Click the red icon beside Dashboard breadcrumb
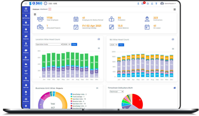The height and width of the screenshot is (116, 199). 50,9
